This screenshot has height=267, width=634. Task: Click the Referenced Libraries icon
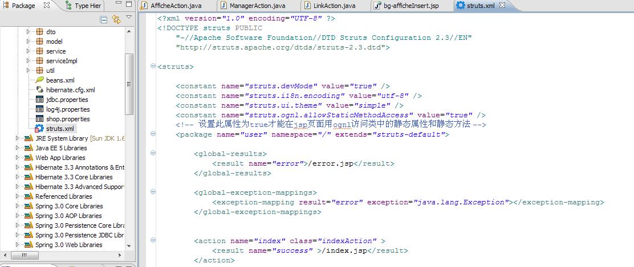tap(29, 196)
